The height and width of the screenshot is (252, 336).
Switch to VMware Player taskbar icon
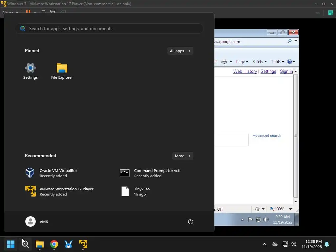(x=83, y=244)
